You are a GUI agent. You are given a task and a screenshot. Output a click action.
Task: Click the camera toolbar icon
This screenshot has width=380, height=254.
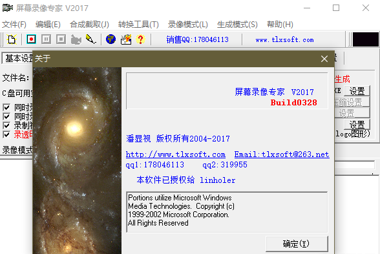click(x=76, y=39)
